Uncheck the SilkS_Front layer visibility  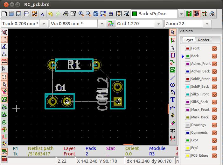pyautogui.click(x=214, y=94)
